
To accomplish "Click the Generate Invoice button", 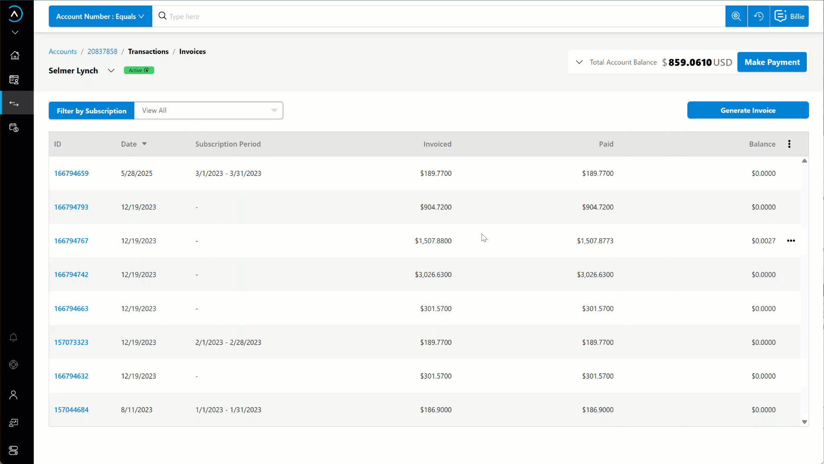I will 747,110.
